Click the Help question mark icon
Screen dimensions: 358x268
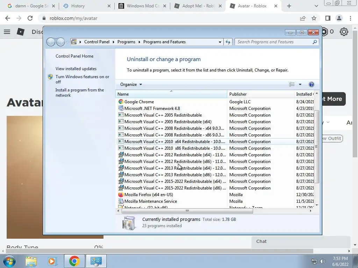pos(311,84)
